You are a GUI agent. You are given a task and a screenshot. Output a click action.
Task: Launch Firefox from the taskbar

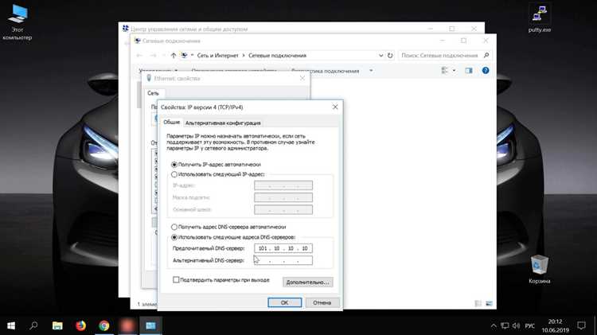pos(80,325)
